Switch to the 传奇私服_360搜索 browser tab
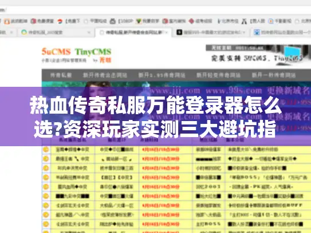 pyautogui.click(x=56, y=32)
